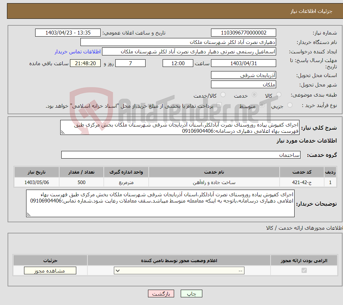Click the delivery city field ملکان
343x305 pixels.
pyautogui.click(x=243, y=84)
